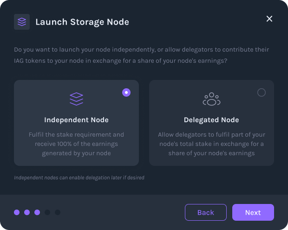
Task: Close the Launch Storage Node dialog
Action: coord(269,19)
